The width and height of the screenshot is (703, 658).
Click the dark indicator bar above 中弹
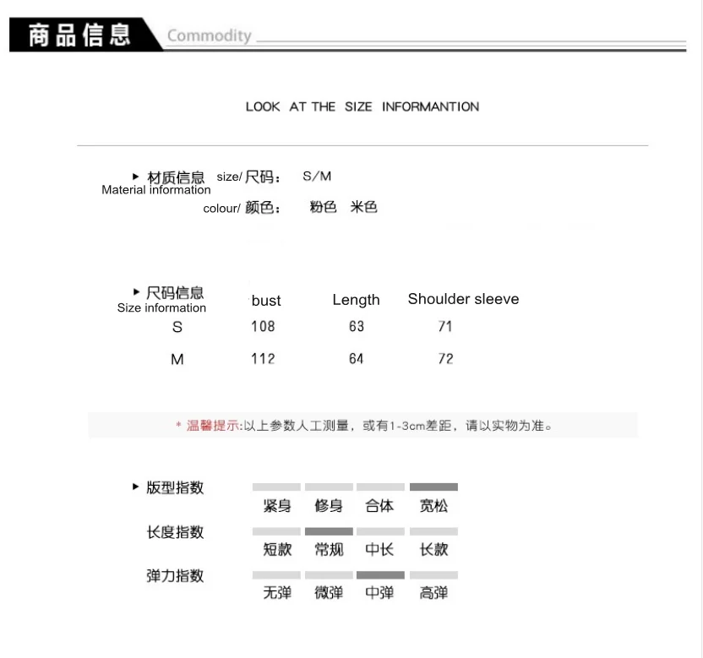[380, 575]
